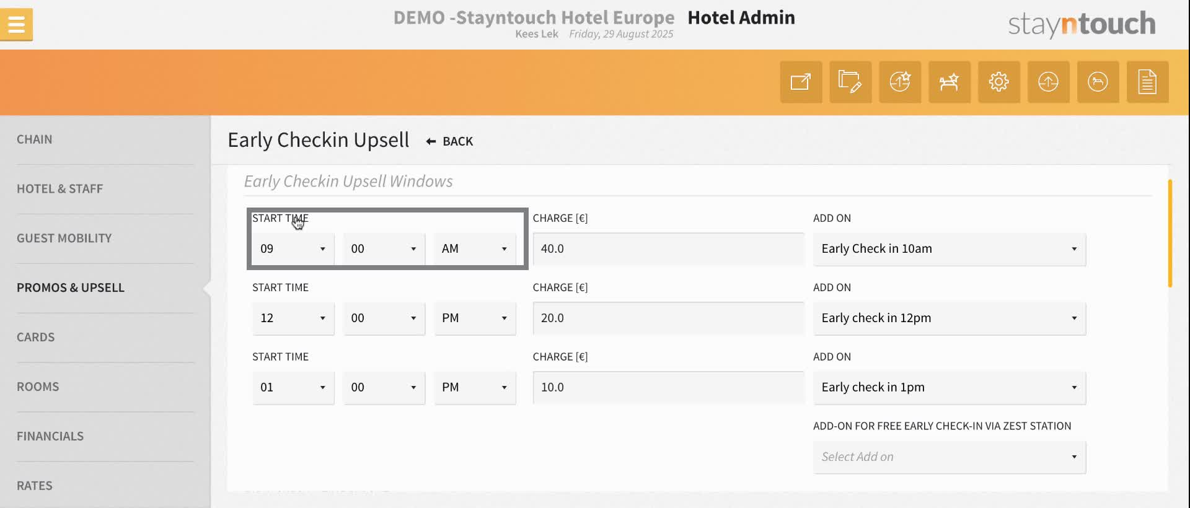Screen dimensions: 1190x508
Task: Open the pie chart star icon
Action: click(x=900, y=82)
